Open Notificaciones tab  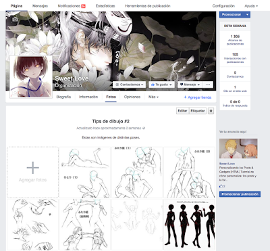pyautogui.click(x=72, y=6)
